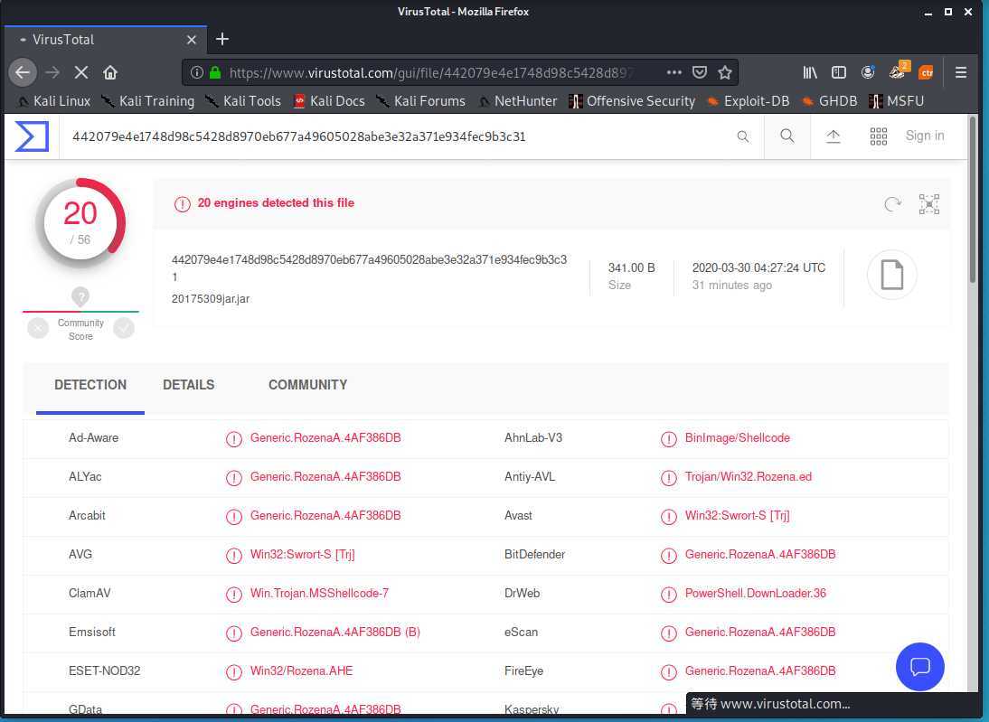Switch to the DETAILS tab

pyautogui.click(x=189, y=385)
